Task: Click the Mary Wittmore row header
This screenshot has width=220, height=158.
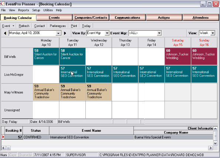Action: coord(17,92)
